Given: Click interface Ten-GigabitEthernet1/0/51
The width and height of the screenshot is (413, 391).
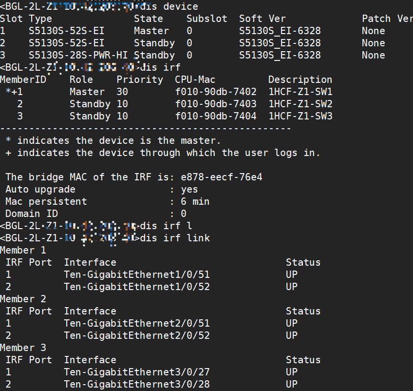Looking at the screenshot, I should click(x=136, y=274).
